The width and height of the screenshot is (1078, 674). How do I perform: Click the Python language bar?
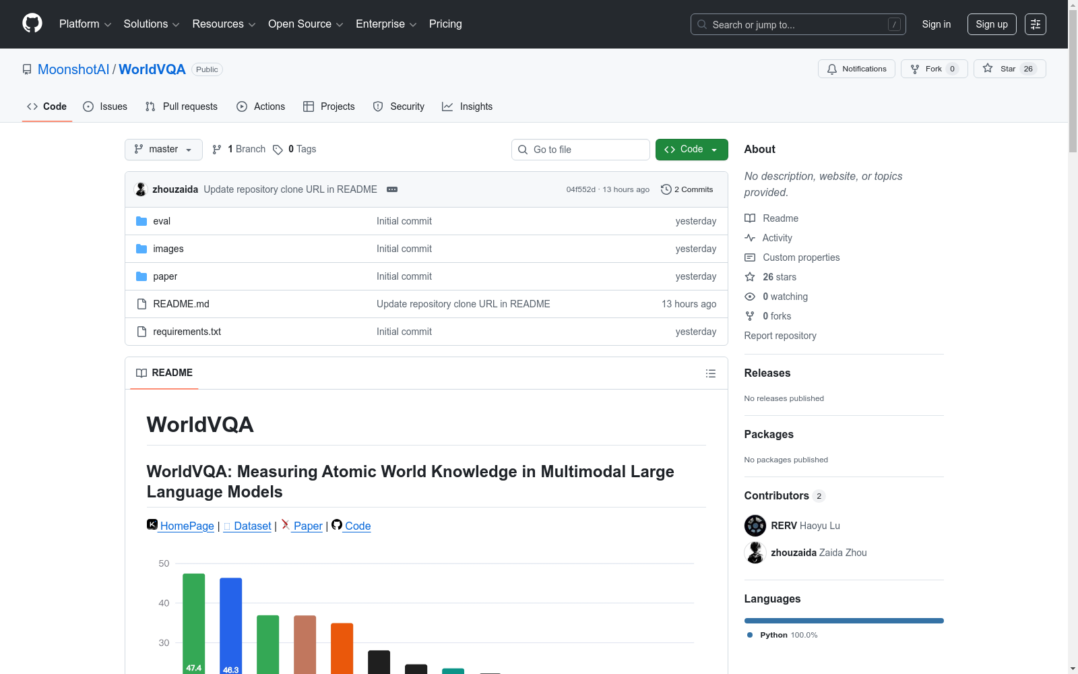pos(844,621)
